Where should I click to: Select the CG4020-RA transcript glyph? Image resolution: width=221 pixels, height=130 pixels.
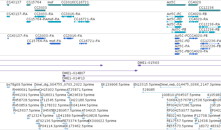point(194,22)
